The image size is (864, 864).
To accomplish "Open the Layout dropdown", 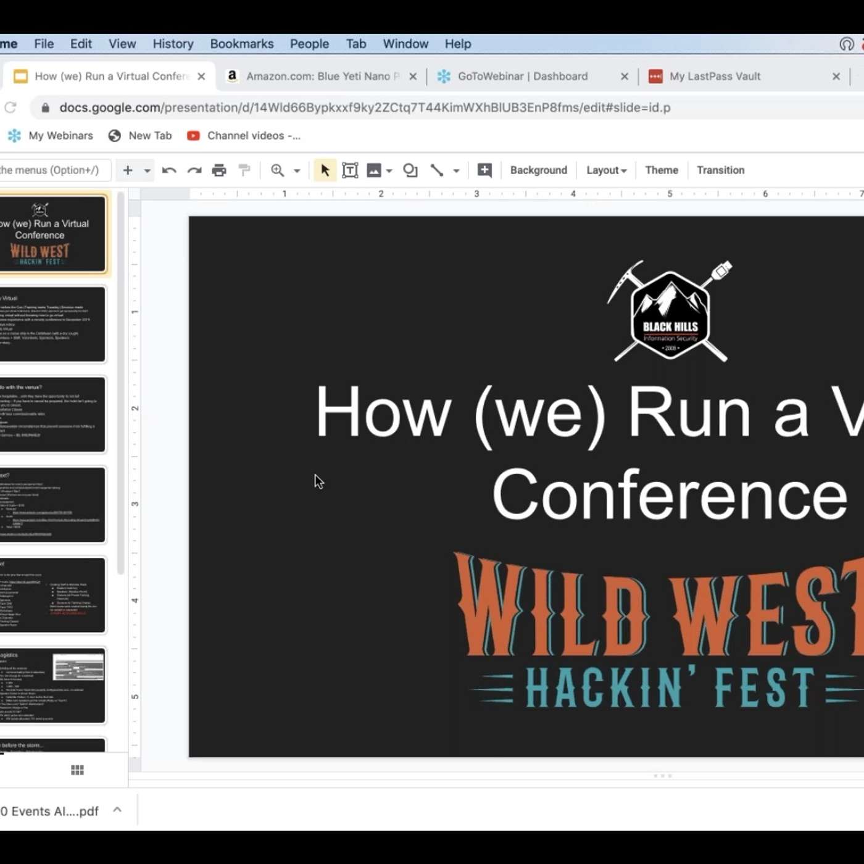I will click(x=605, y=170).
